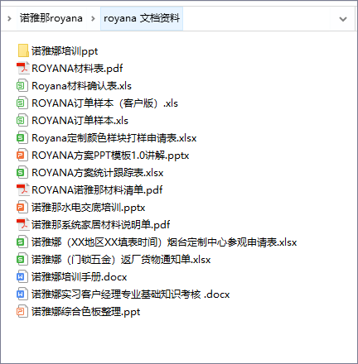Expand chevron before 诺雅那royana breadcrumb

click(9, 19)
